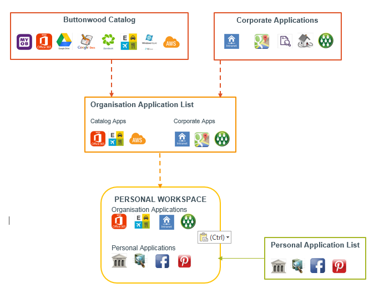Select green people icon under Corporate Apps

point(222,139)
